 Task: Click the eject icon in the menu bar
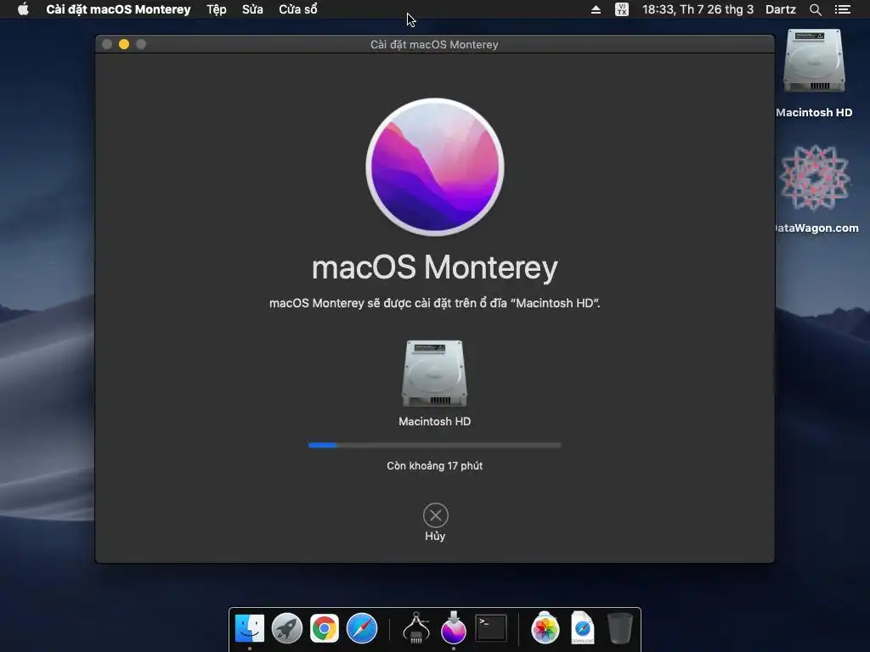596,9
